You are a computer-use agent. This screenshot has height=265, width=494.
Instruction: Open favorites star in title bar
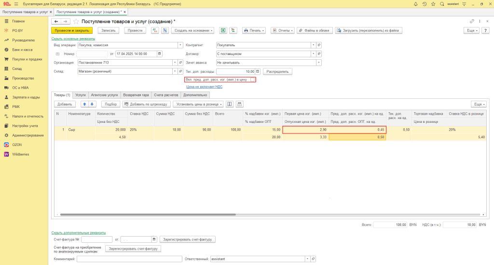pyautogui.click(x=433, y=4)
